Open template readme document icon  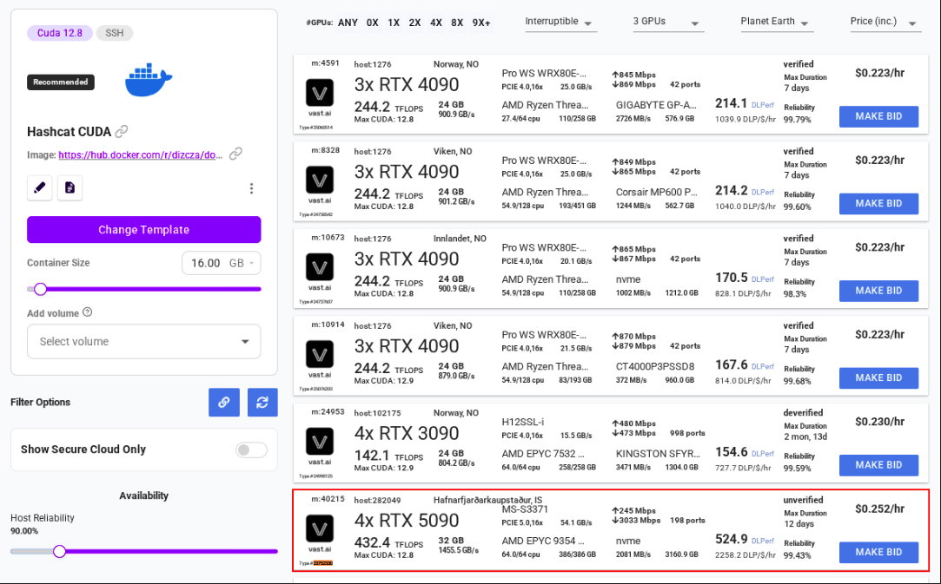click(x=70, y=187)
